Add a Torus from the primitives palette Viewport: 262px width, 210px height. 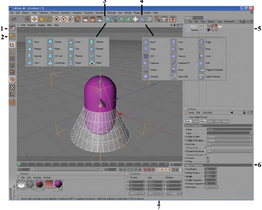pos(96,56)
